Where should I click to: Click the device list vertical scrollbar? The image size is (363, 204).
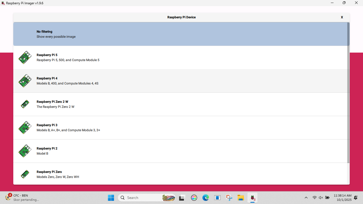(x=348, y=93)
